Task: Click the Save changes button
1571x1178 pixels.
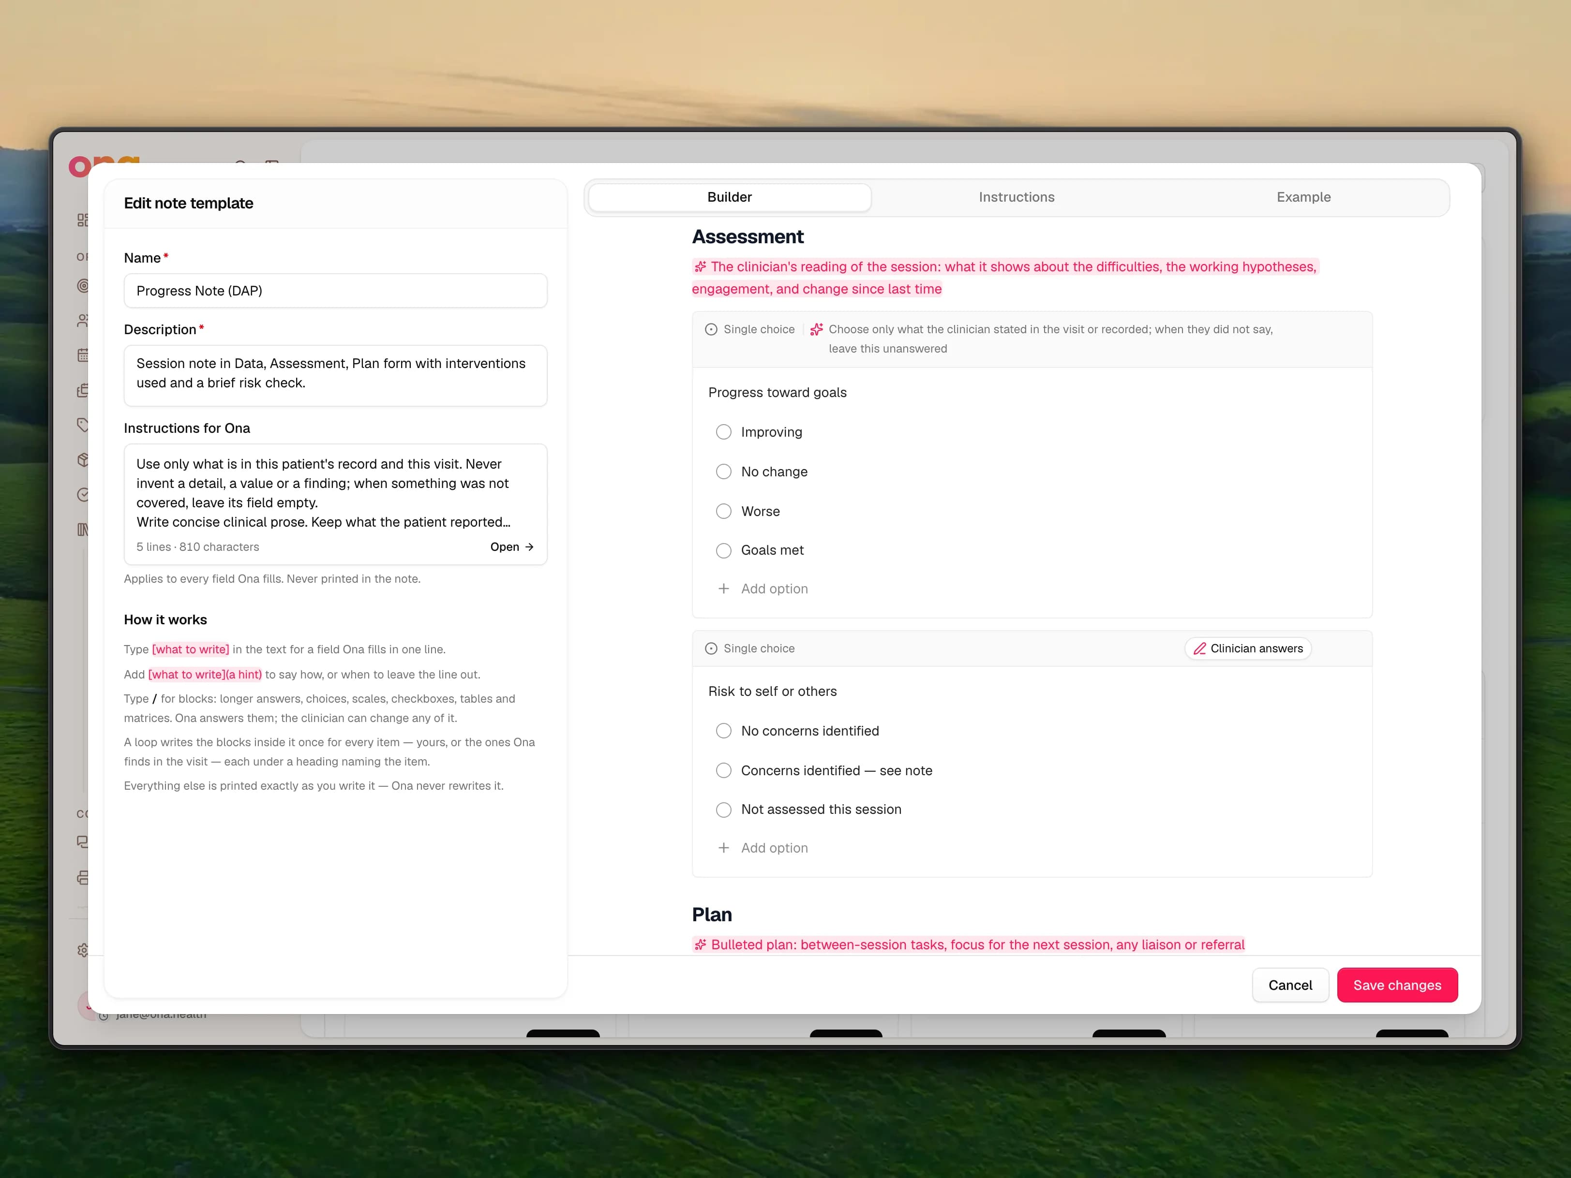Action: pyautogui.click(x=1397, y=985)
